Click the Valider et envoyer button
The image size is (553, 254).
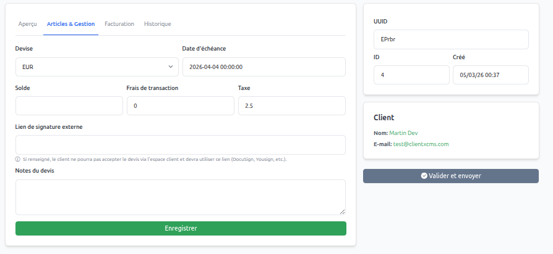pos(451,176)
